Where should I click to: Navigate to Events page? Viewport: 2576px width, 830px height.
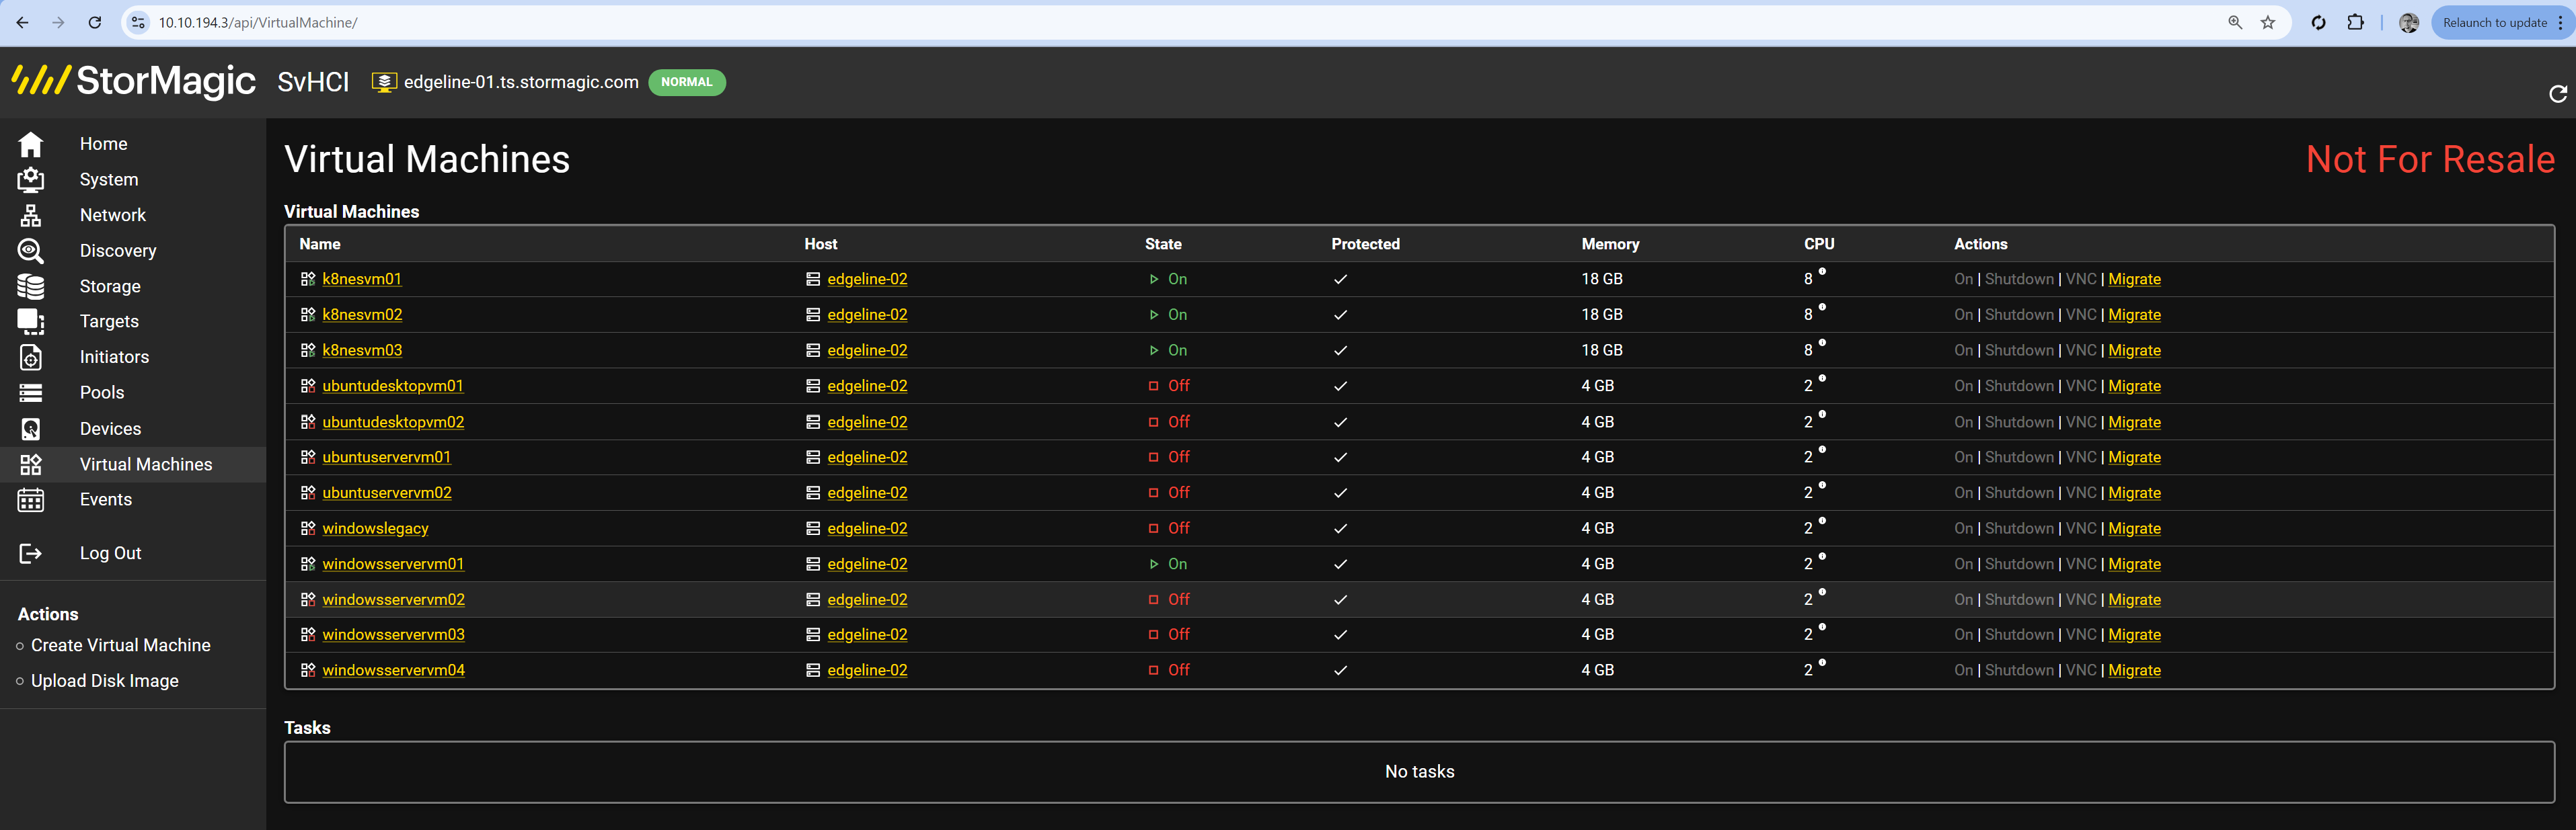coord(106,499)
